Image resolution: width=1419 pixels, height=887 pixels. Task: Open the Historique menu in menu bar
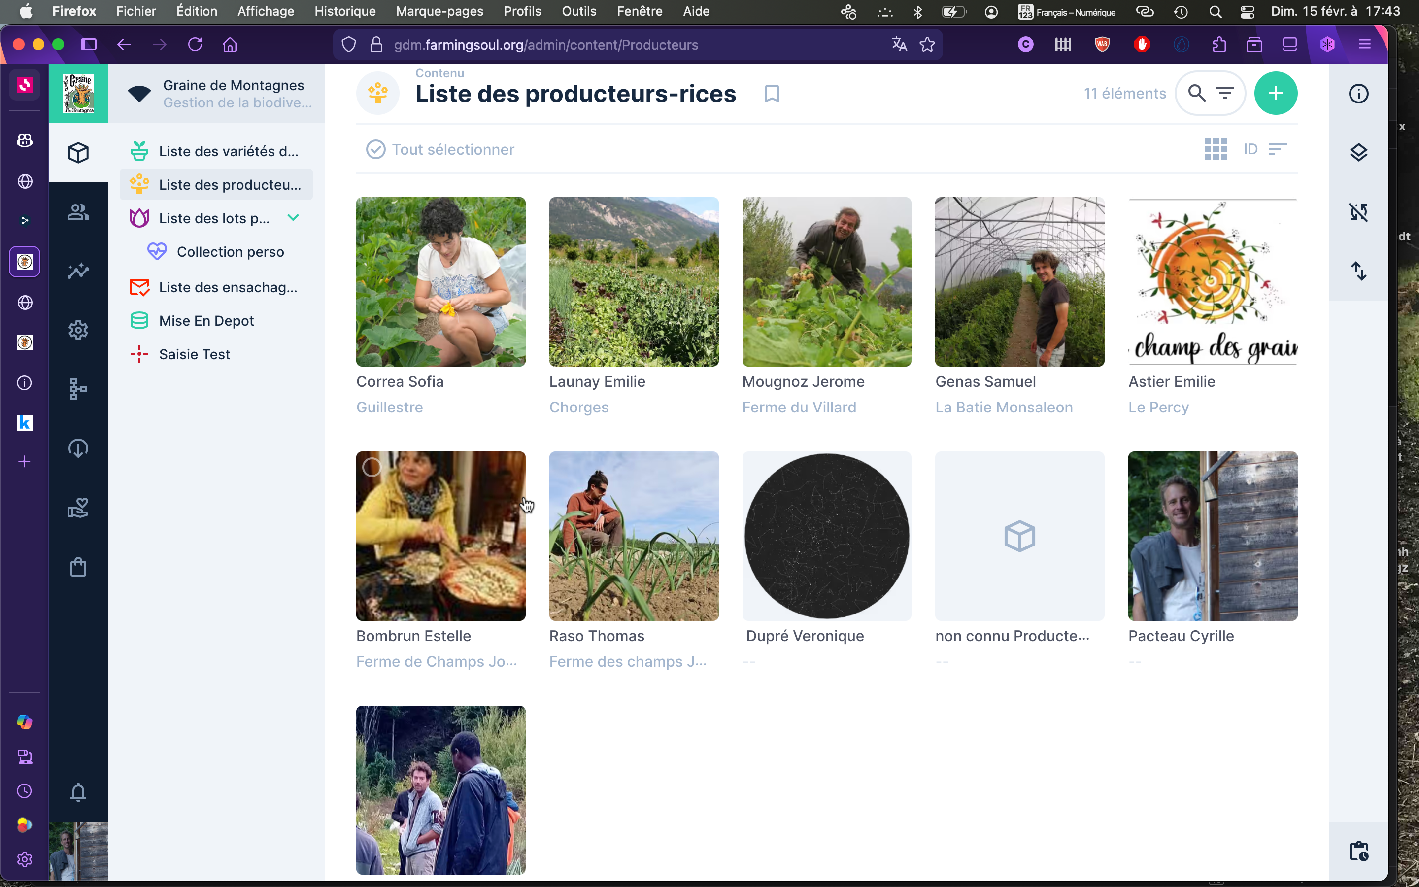(x=345, y=11)
